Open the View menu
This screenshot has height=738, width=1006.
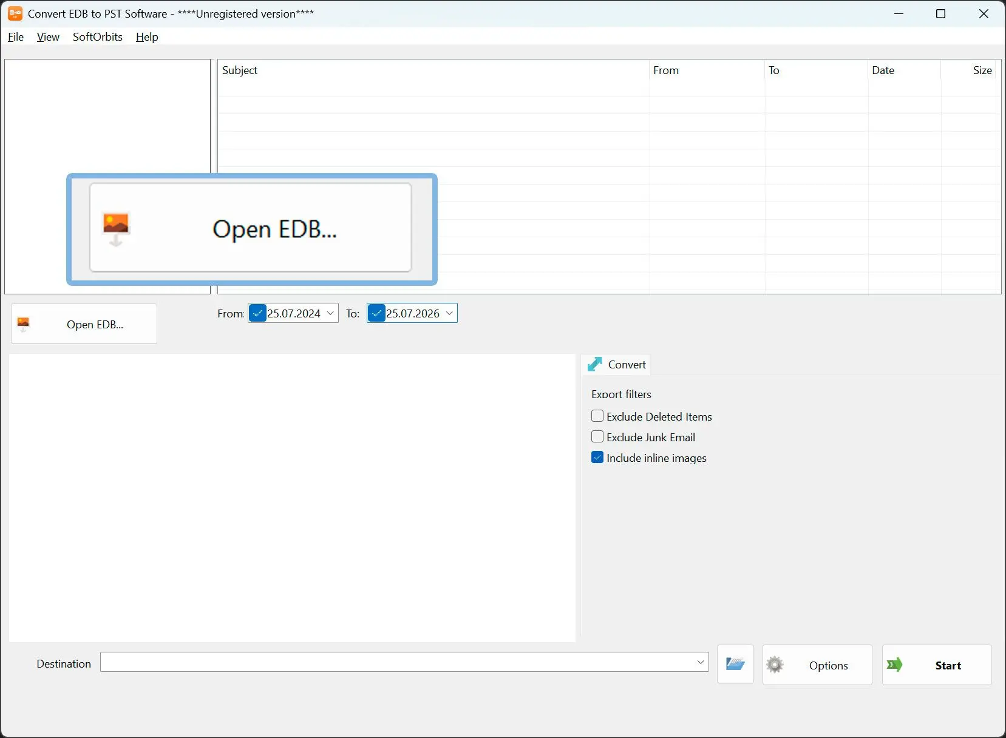[x=48, y=37]
